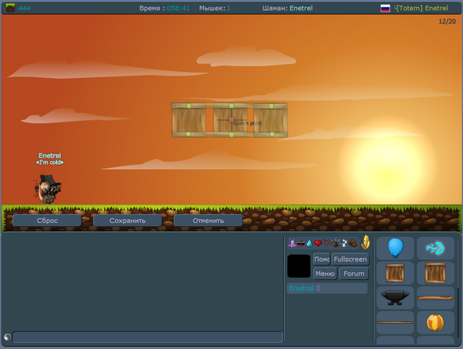Use the brown facepalm emote icon

click(353, 243)
